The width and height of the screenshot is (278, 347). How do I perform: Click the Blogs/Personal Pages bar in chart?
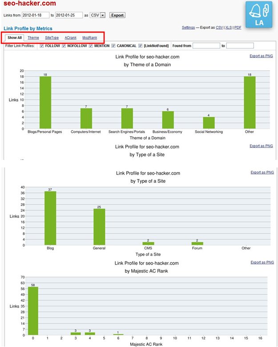click(x=45, y=102)
